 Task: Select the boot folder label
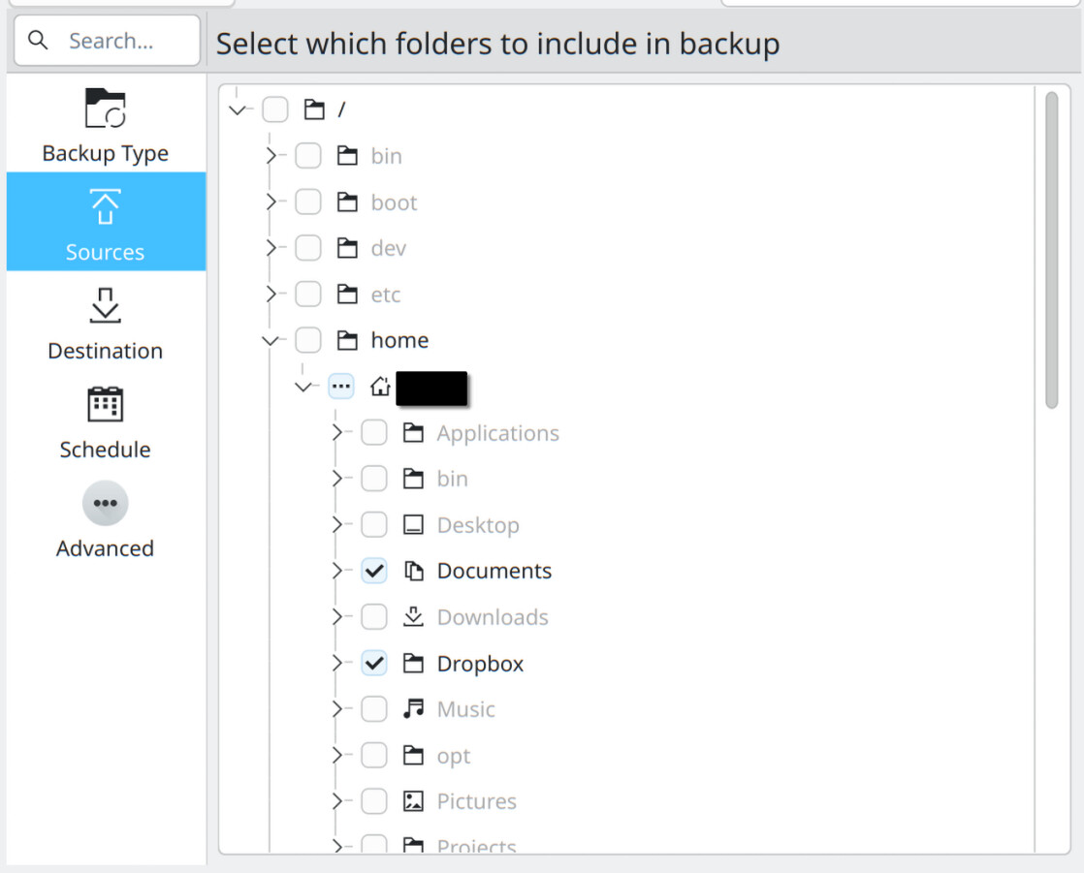(x=394, y=203)
